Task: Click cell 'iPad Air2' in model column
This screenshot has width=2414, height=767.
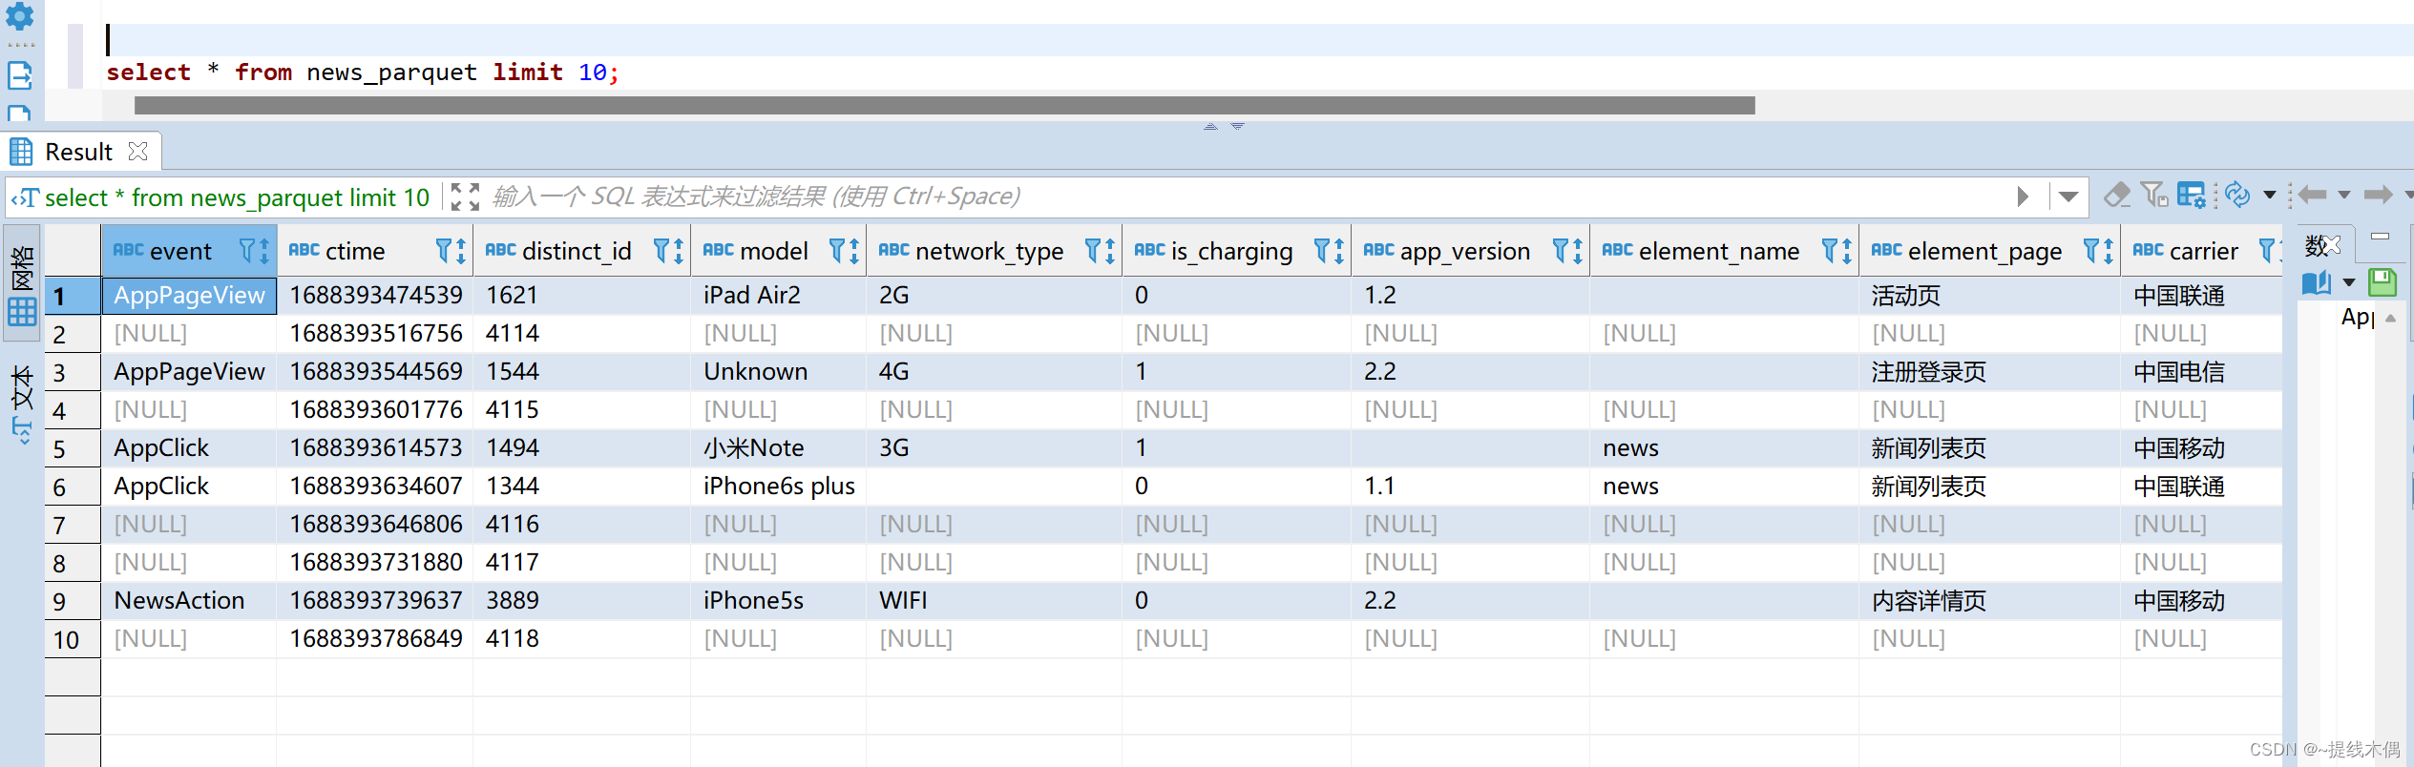Action: tap(778, 296)
